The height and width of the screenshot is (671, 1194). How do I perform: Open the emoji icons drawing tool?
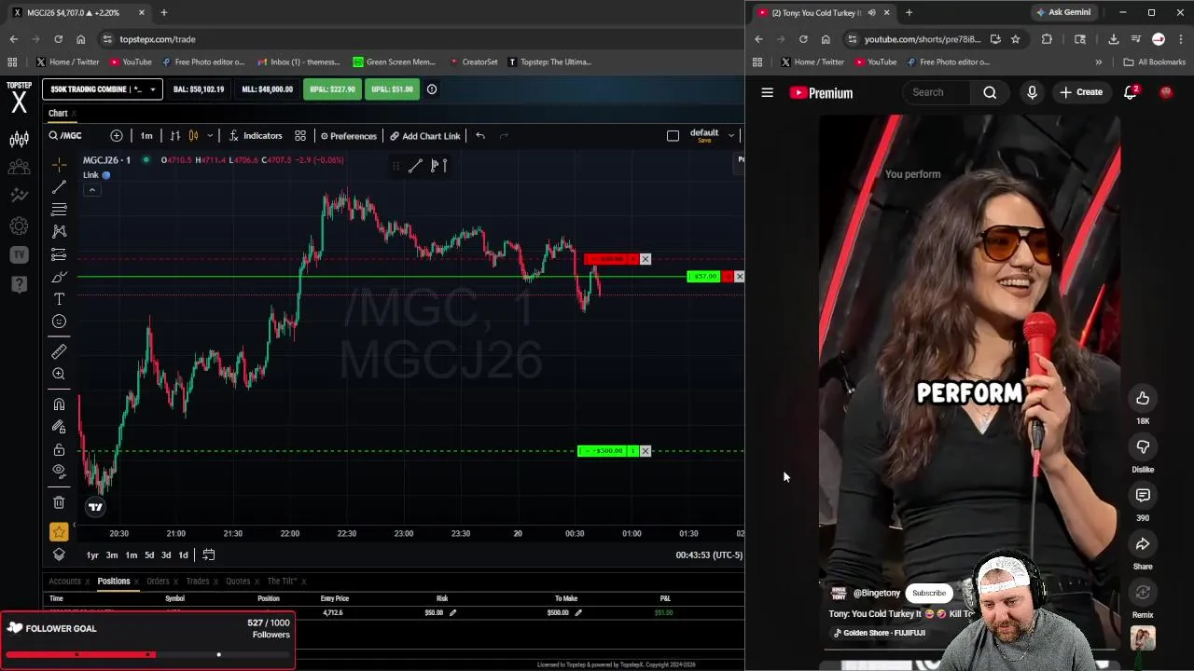[59, 322]
